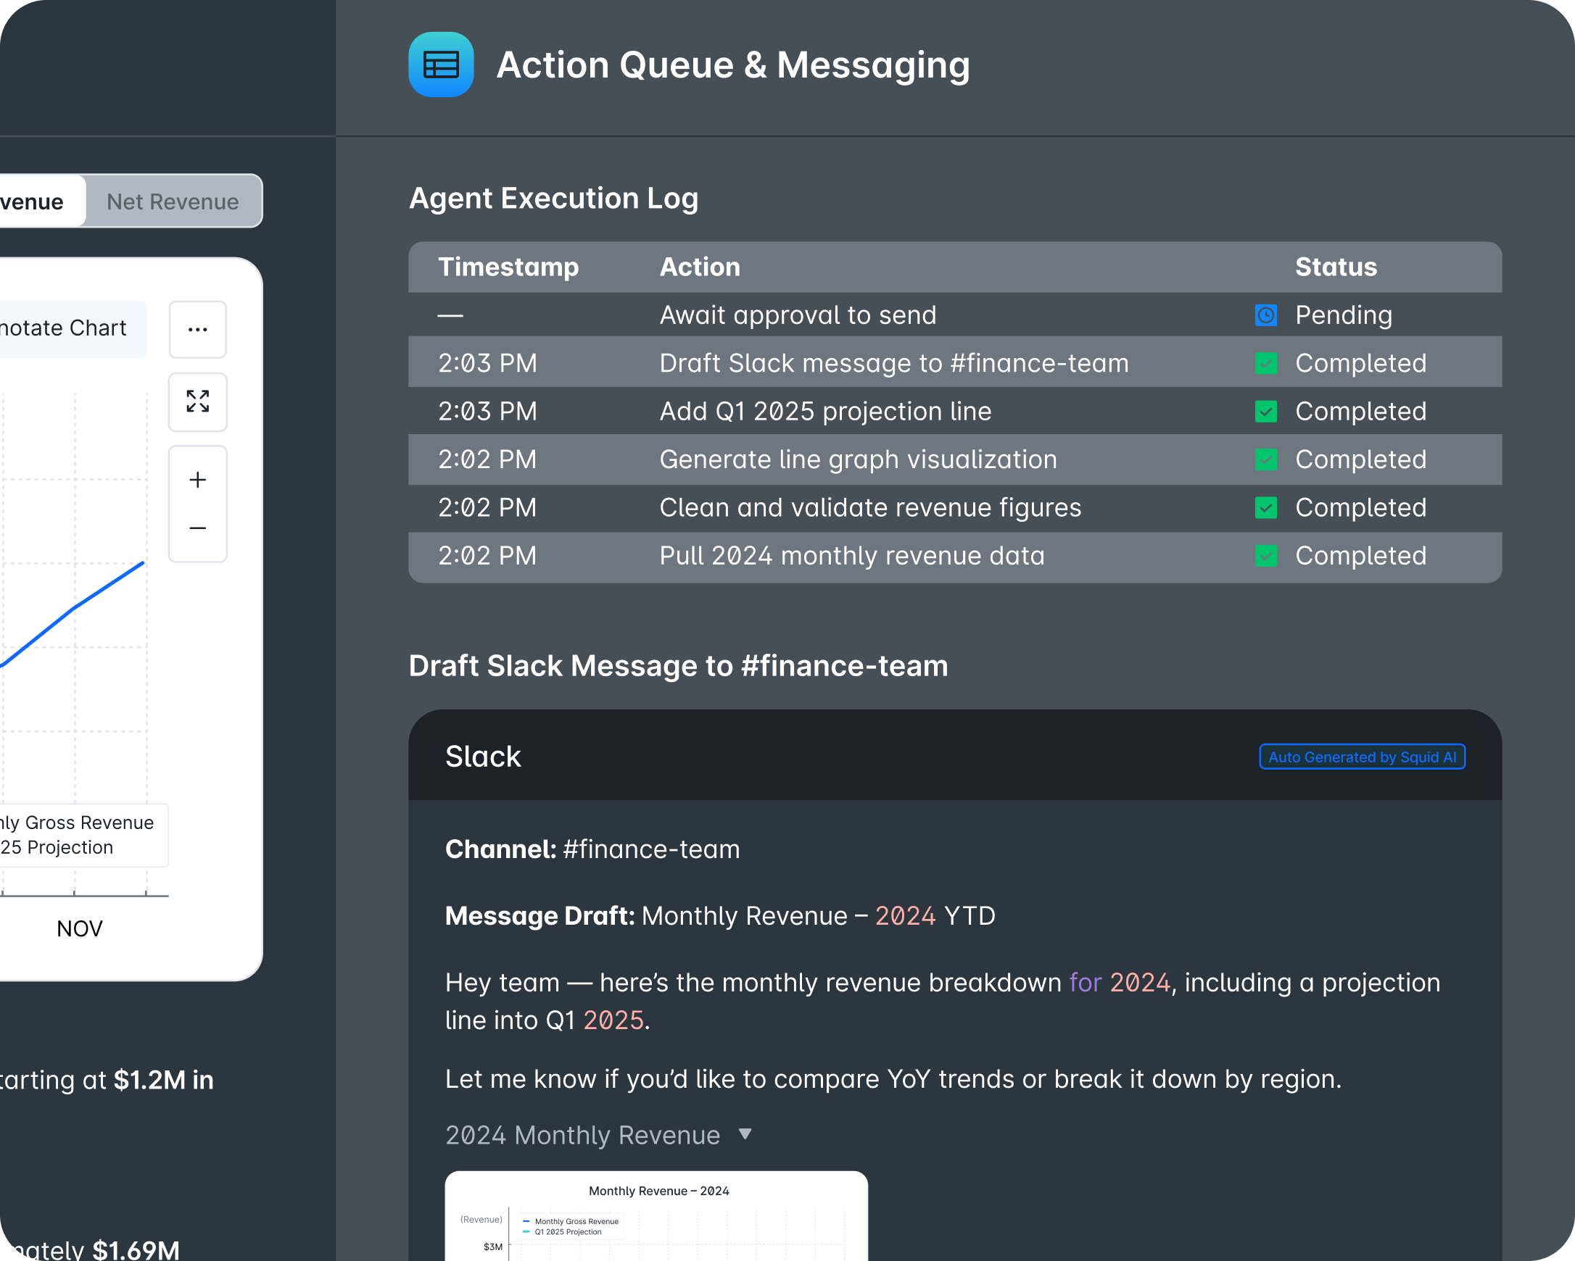Open the chart more options menu

pos(197,329)
